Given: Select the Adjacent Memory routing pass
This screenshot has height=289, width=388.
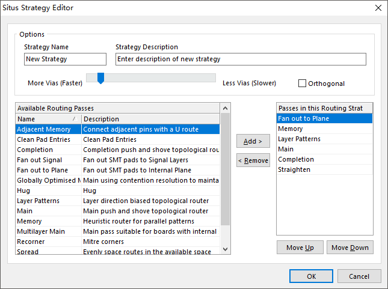Looking at the screenshot, I should [49, 129].
